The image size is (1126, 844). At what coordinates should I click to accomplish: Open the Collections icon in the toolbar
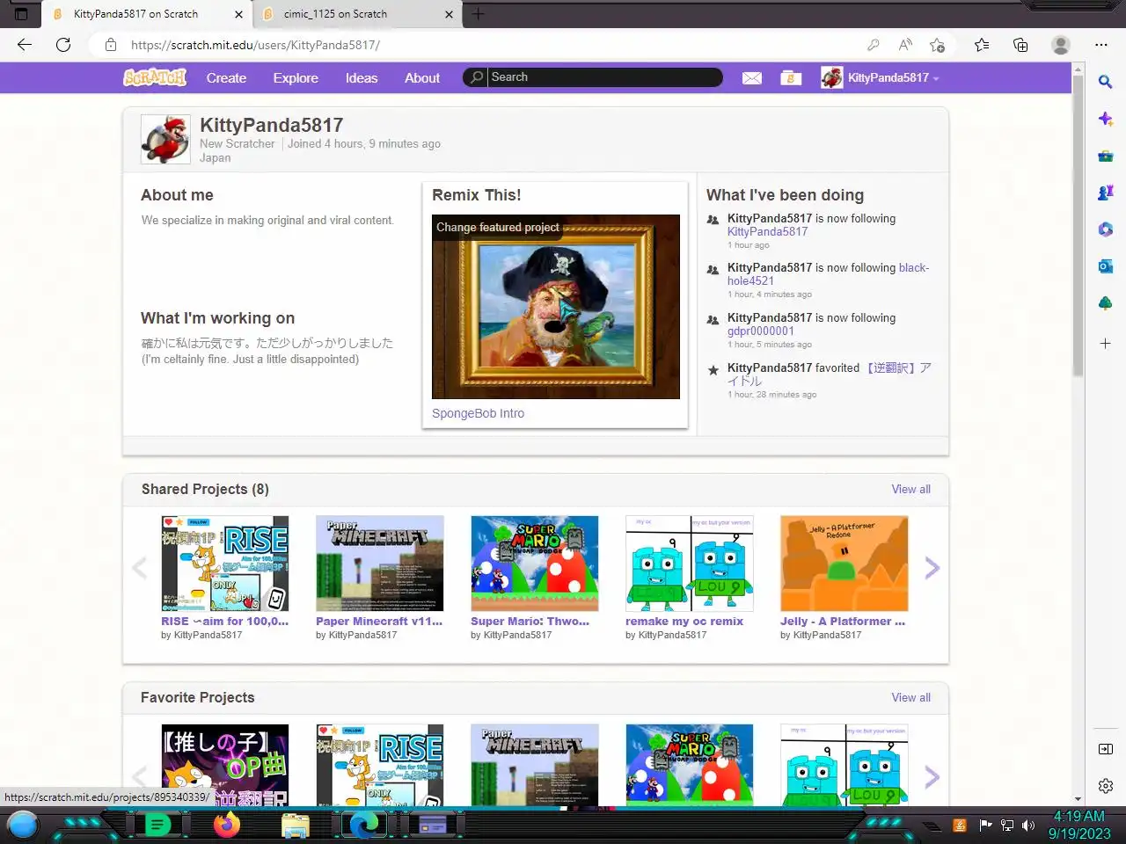1020,45
